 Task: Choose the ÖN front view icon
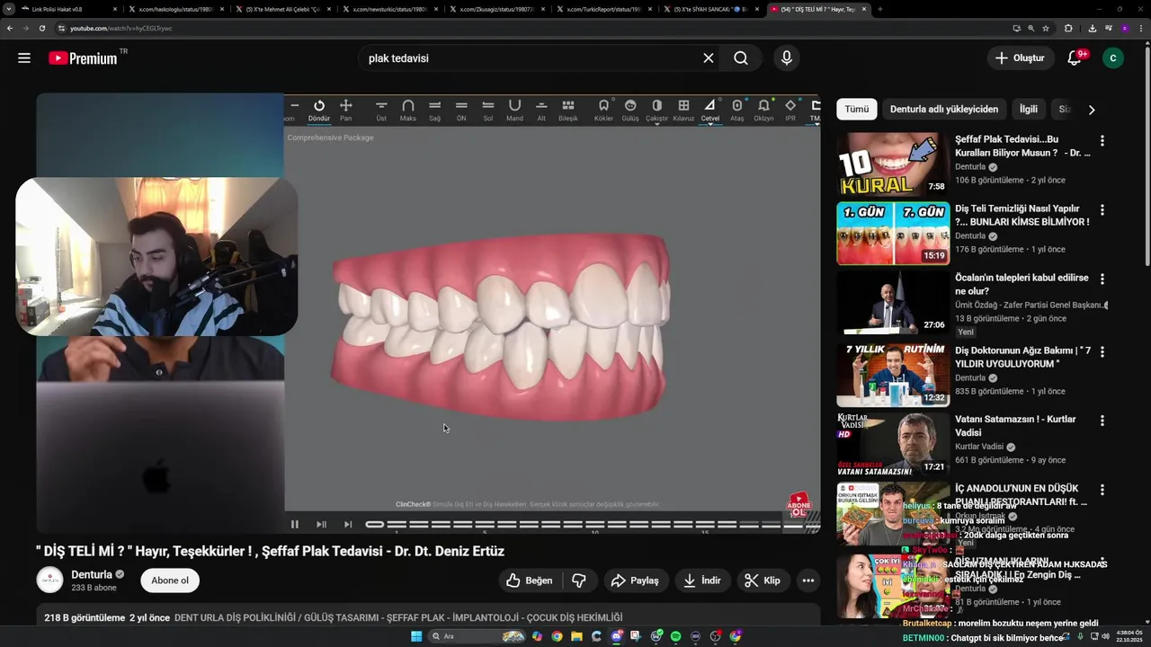coord(461,111)
